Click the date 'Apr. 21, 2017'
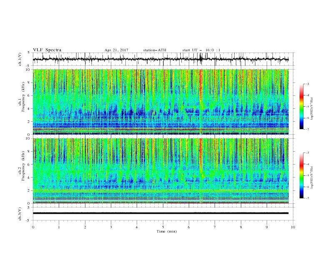 [x=116, y=50]
